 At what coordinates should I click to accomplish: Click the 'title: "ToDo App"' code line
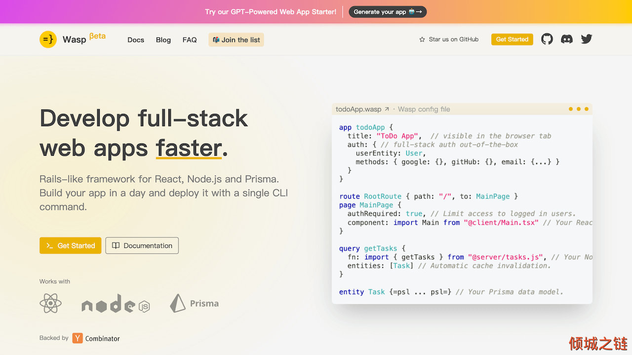click(449, 136)
